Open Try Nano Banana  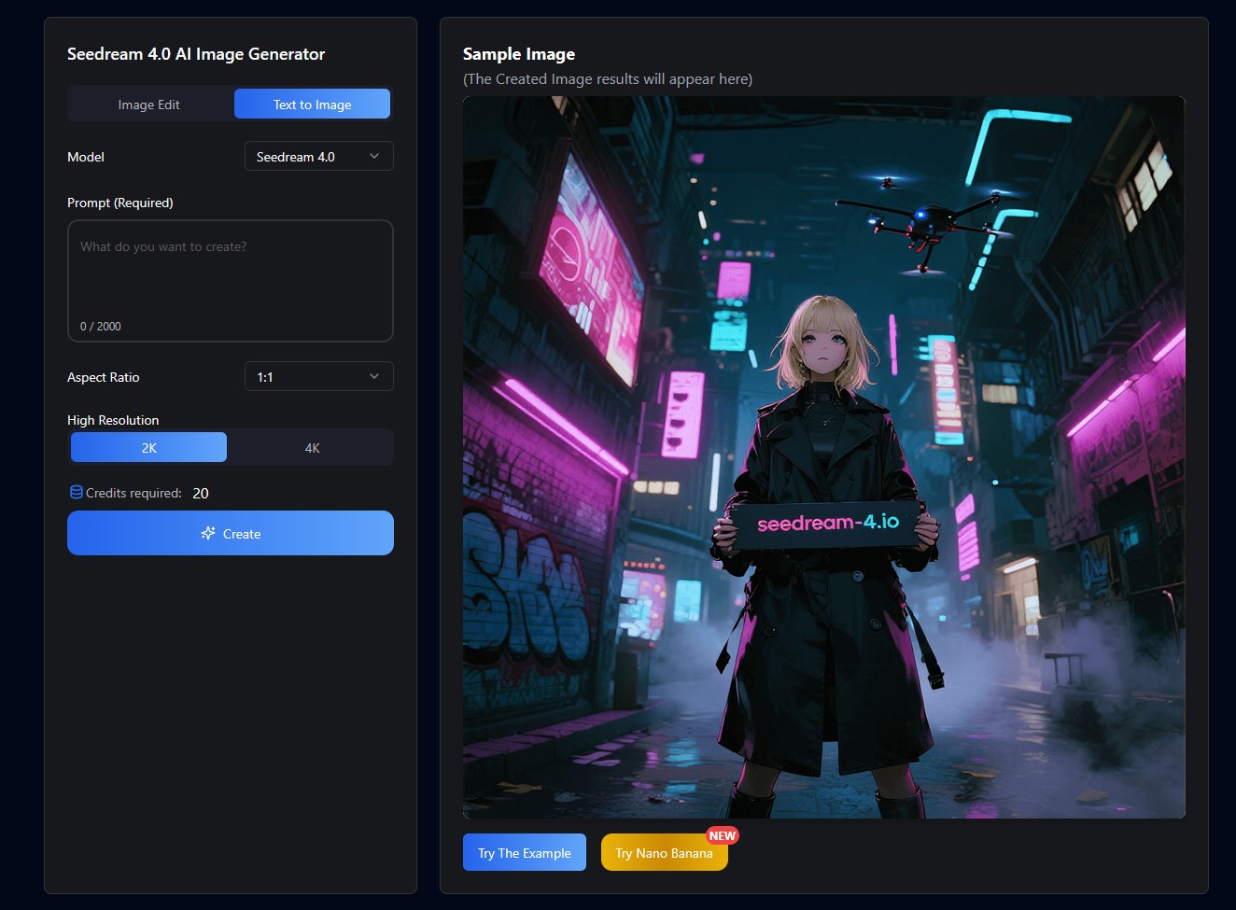point(663,854)
